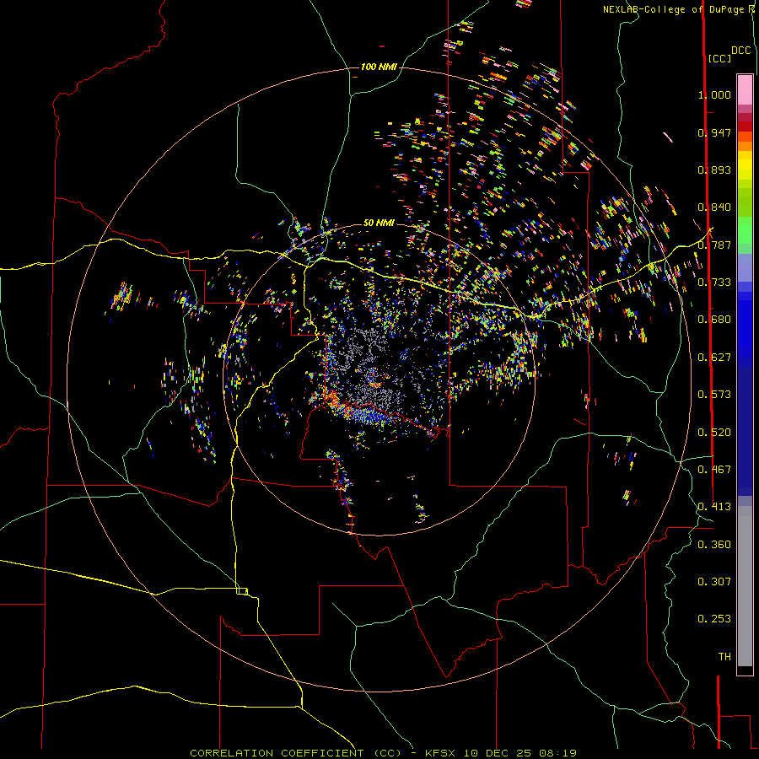The image size is (759, 759).
Task: Click the 0.360 value on the color scale
Action: pos(714,545)
